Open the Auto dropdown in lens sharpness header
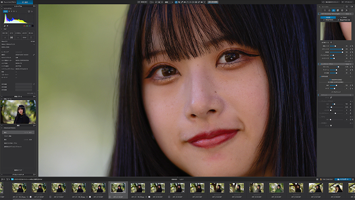This screenshot has height=200, width=355. tap(348, 64)
